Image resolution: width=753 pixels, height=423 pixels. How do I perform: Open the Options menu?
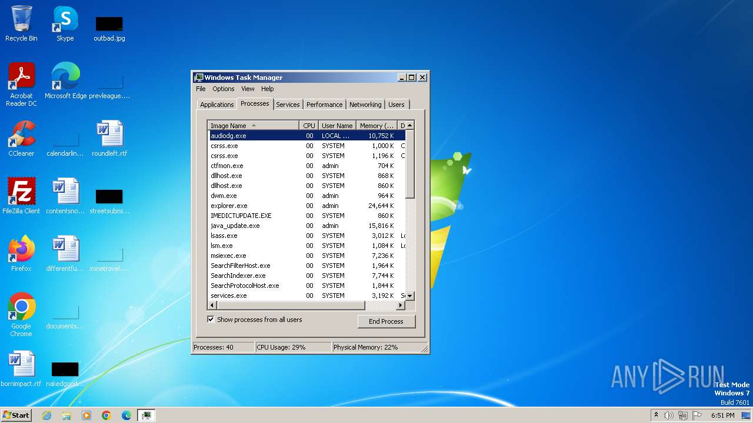point(224,89)
